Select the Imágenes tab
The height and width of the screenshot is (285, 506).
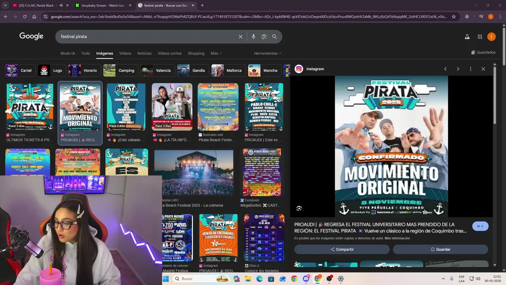click(104, 53)
